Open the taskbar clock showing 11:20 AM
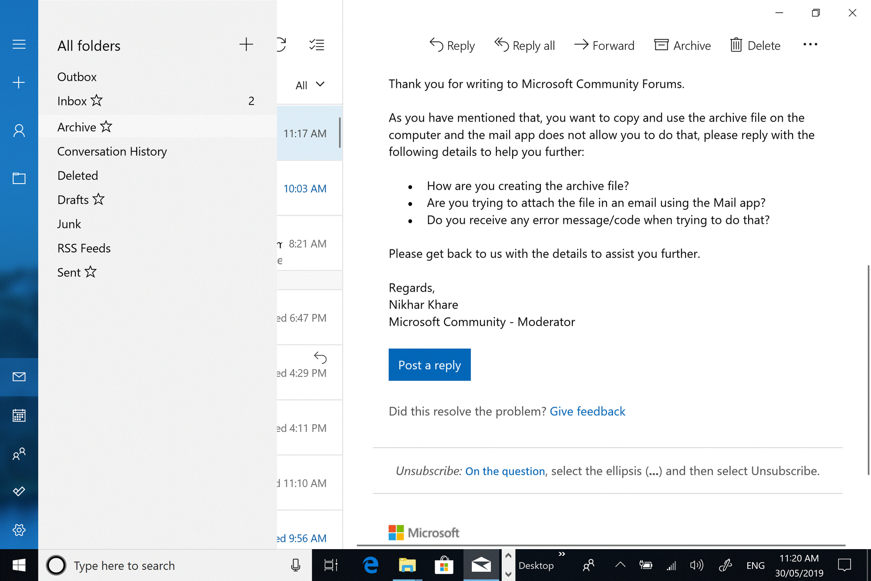Viewport: 871px width, 581px height. tap(799, 565)
